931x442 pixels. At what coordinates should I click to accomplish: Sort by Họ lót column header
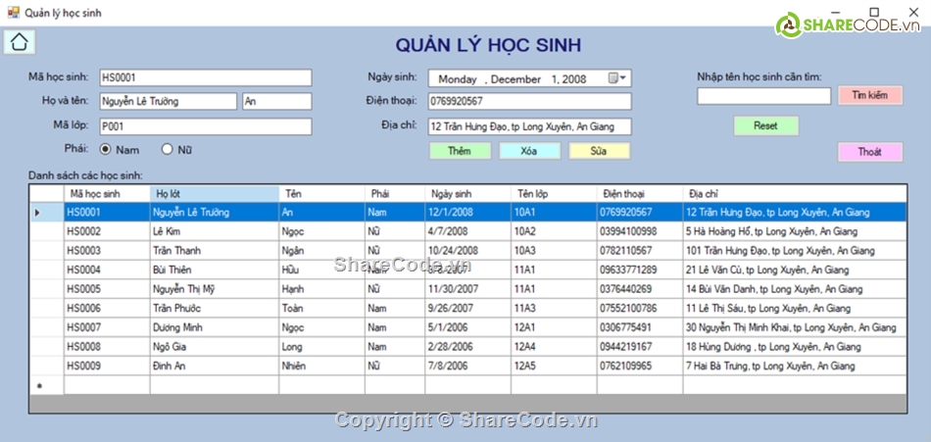(x=215, y=194)
